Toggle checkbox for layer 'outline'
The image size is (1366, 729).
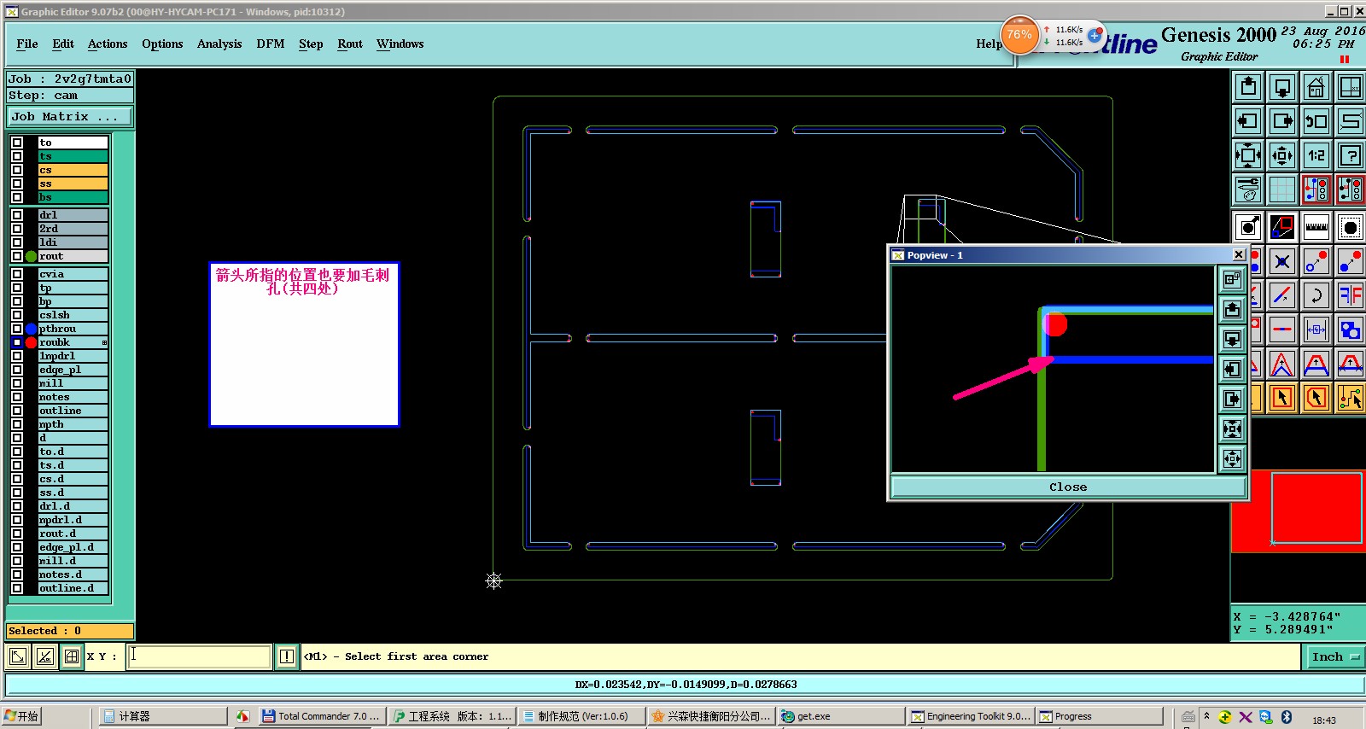point(17,411)
